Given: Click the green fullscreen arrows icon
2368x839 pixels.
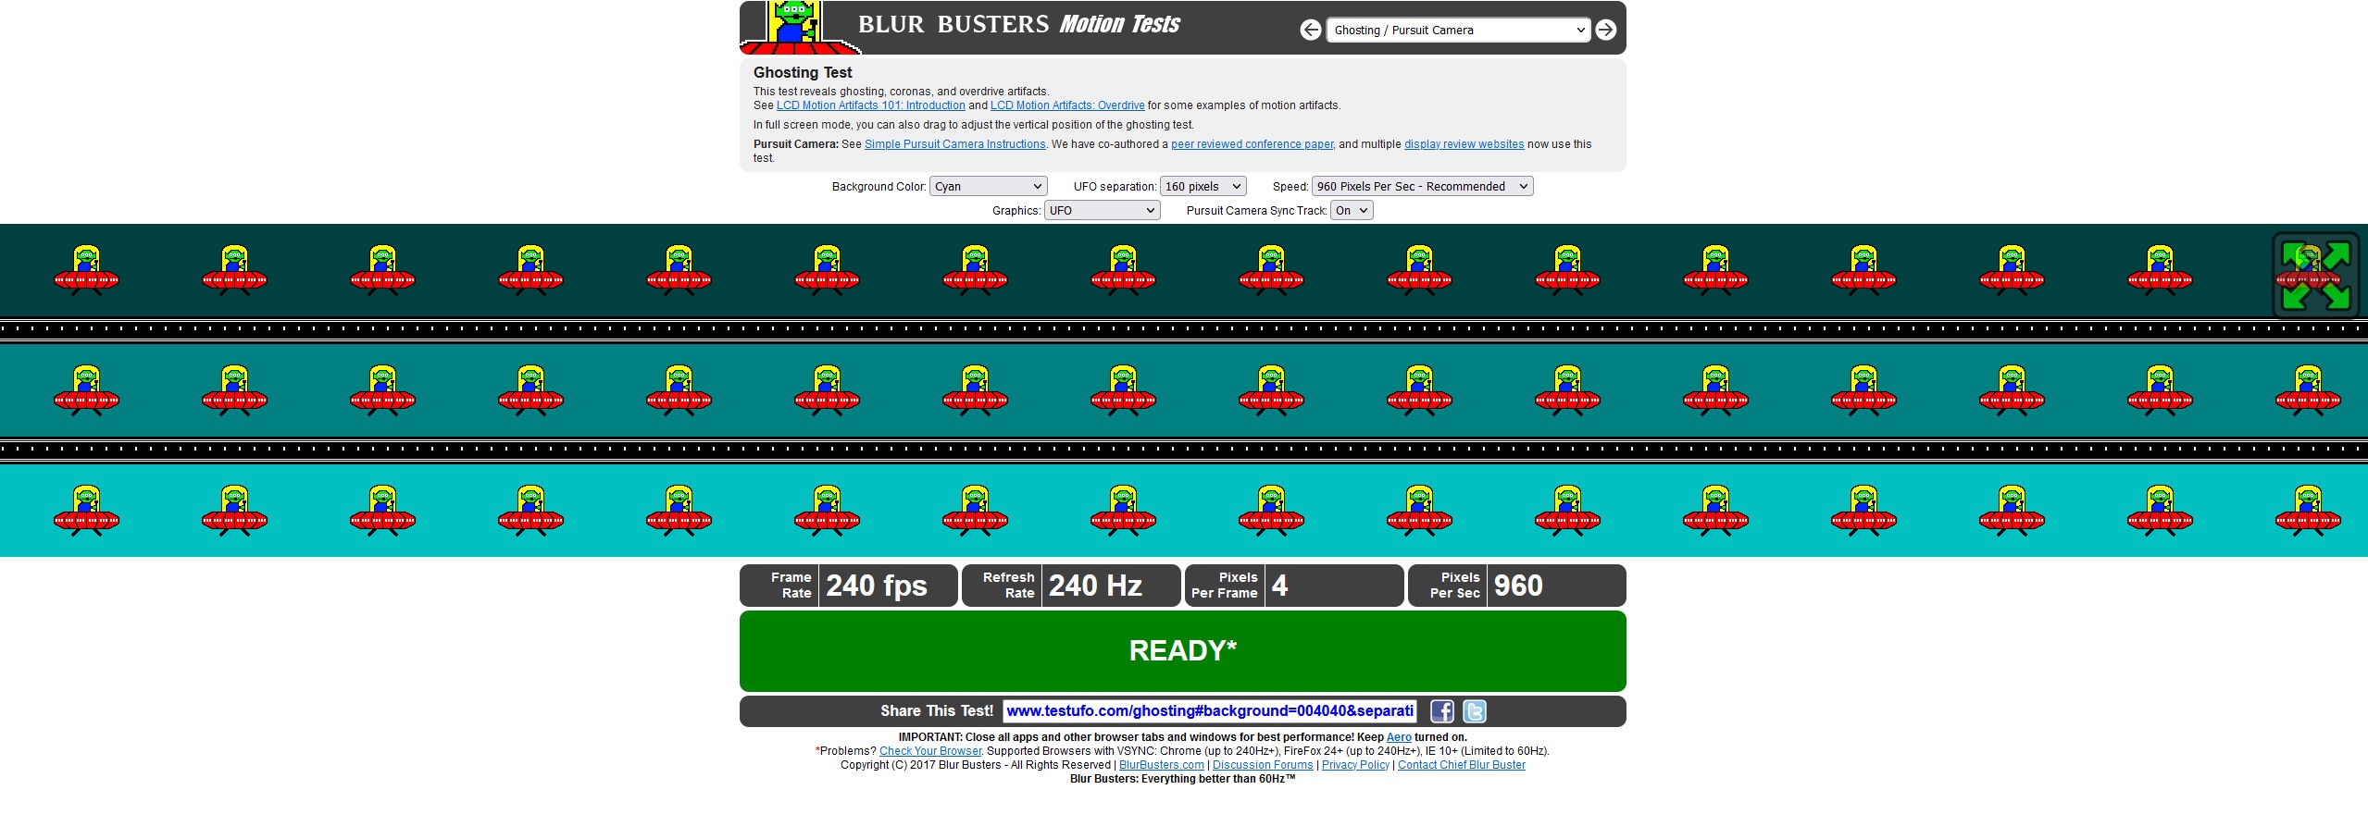Looking at the screenshot, I should [2315, 276].
